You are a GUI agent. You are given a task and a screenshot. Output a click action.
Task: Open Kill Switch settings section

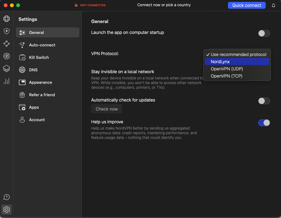point(48,58)
